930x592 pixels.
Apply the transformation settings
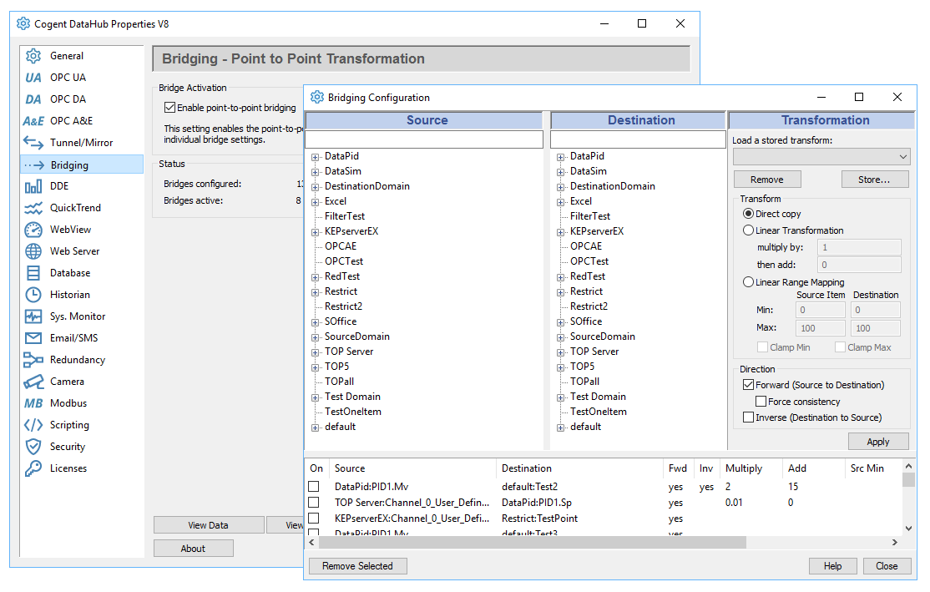pyautogui.click(x=878, y=442)
